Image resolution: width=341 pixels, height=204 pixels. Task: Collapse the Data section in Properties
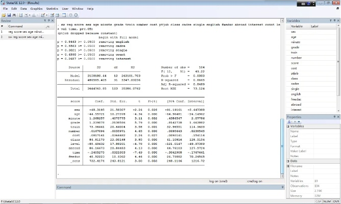tap(288, 161)
